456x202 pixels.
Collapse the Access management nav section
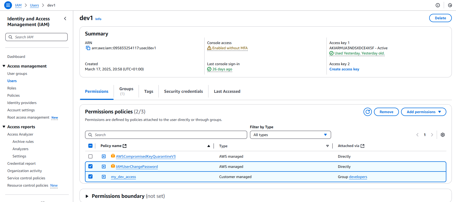(4, 66)
